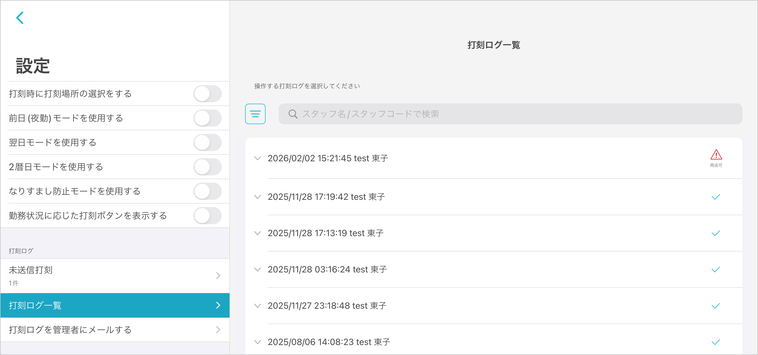
Task: Turn on なりすまし防止モード switch
Action: tap(207, 191)
